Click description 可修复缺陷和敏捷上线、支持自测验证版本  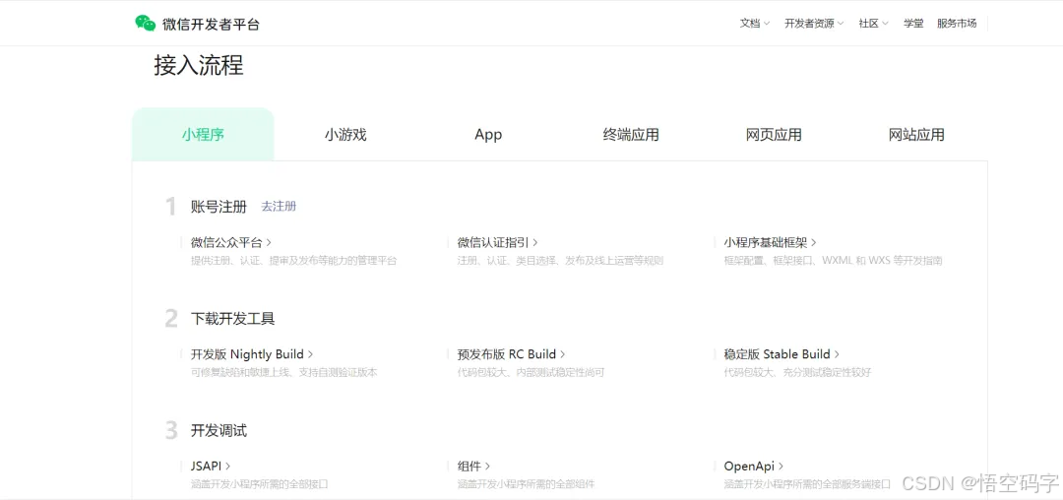[x=284, y=372]
